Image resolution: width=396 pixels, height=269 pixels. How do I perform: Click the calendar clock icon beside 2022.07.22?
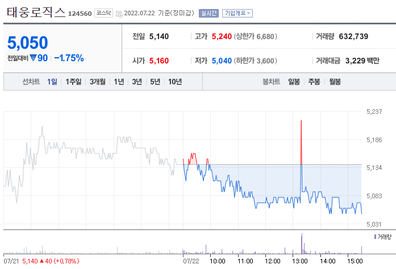[x=119, y=14]
